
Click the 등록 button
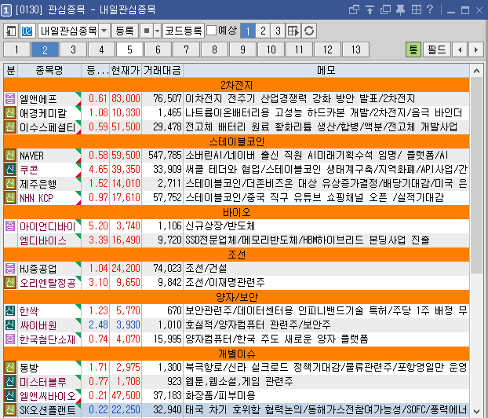[x=125, y=31]
